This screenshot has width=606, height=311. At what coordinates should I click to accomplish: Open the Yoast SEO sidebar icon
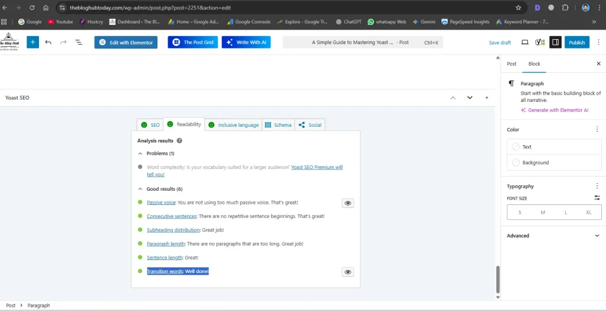540,42
